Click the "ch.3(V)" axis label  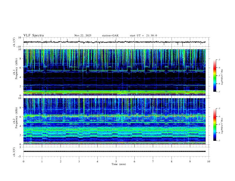[14, 152]
